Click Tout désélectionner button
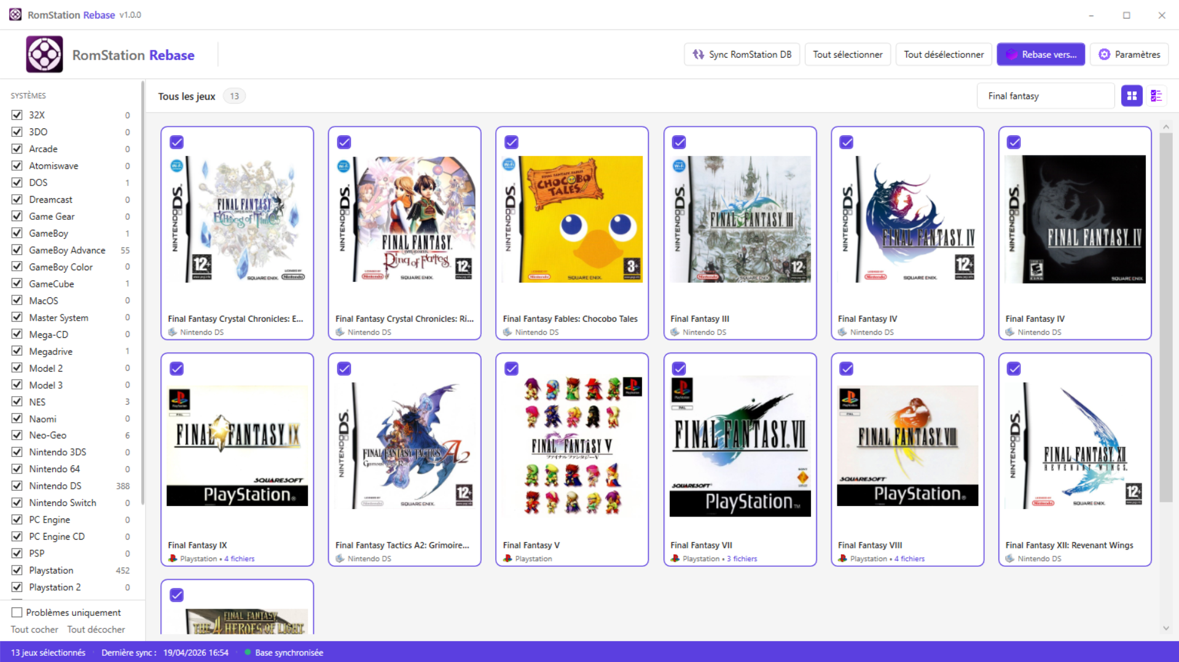Image resolution: width=1179 pixels, height=662 pixels. coord(943,55)
